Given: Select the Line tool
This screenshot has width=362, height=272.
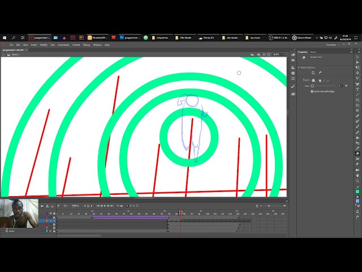Looking at the screenshot, I should (357, 95).
